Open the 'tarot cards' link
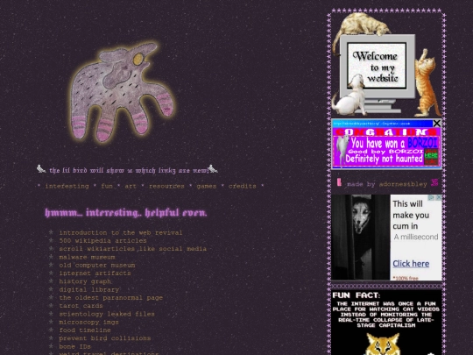 pos(81,306)
